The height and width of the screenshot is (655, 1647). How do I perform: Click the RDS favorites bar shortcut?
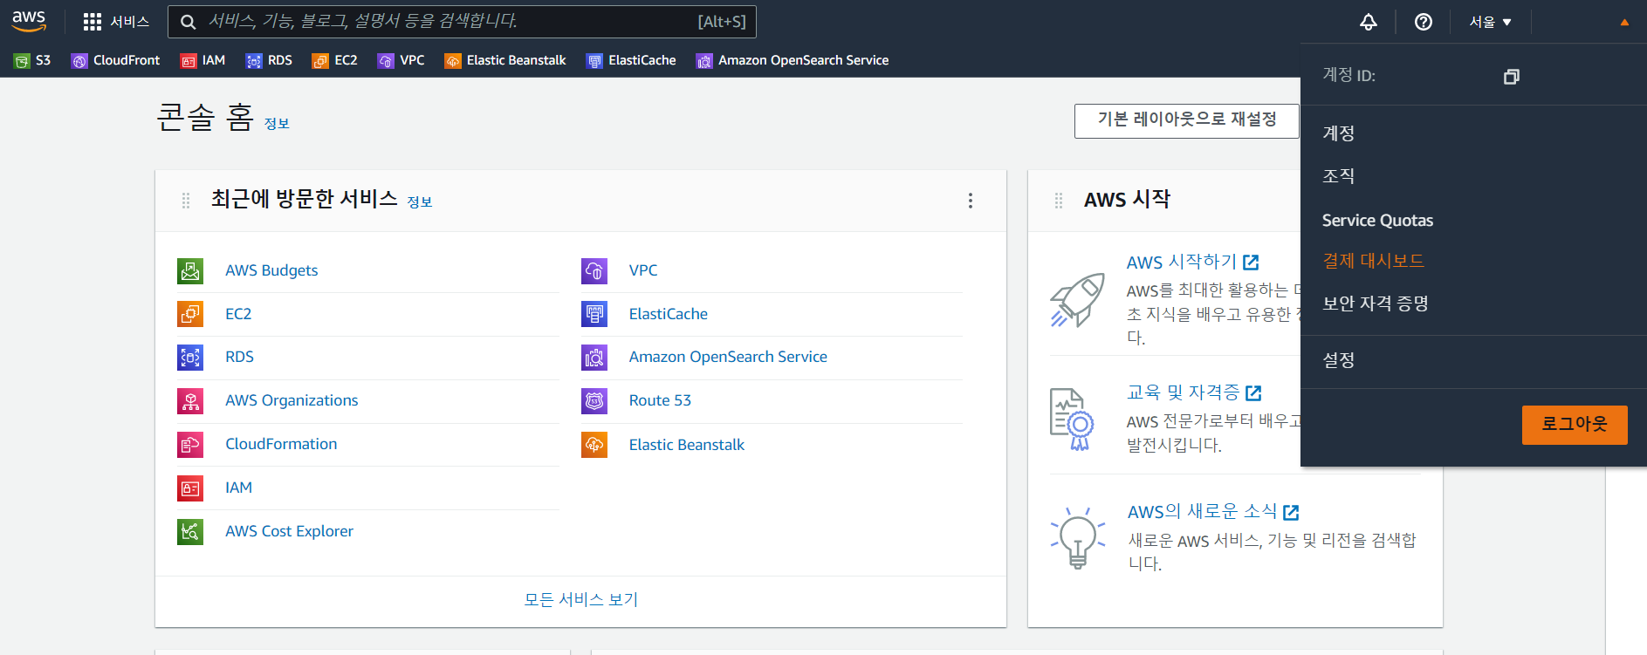[x=269, y=60]
